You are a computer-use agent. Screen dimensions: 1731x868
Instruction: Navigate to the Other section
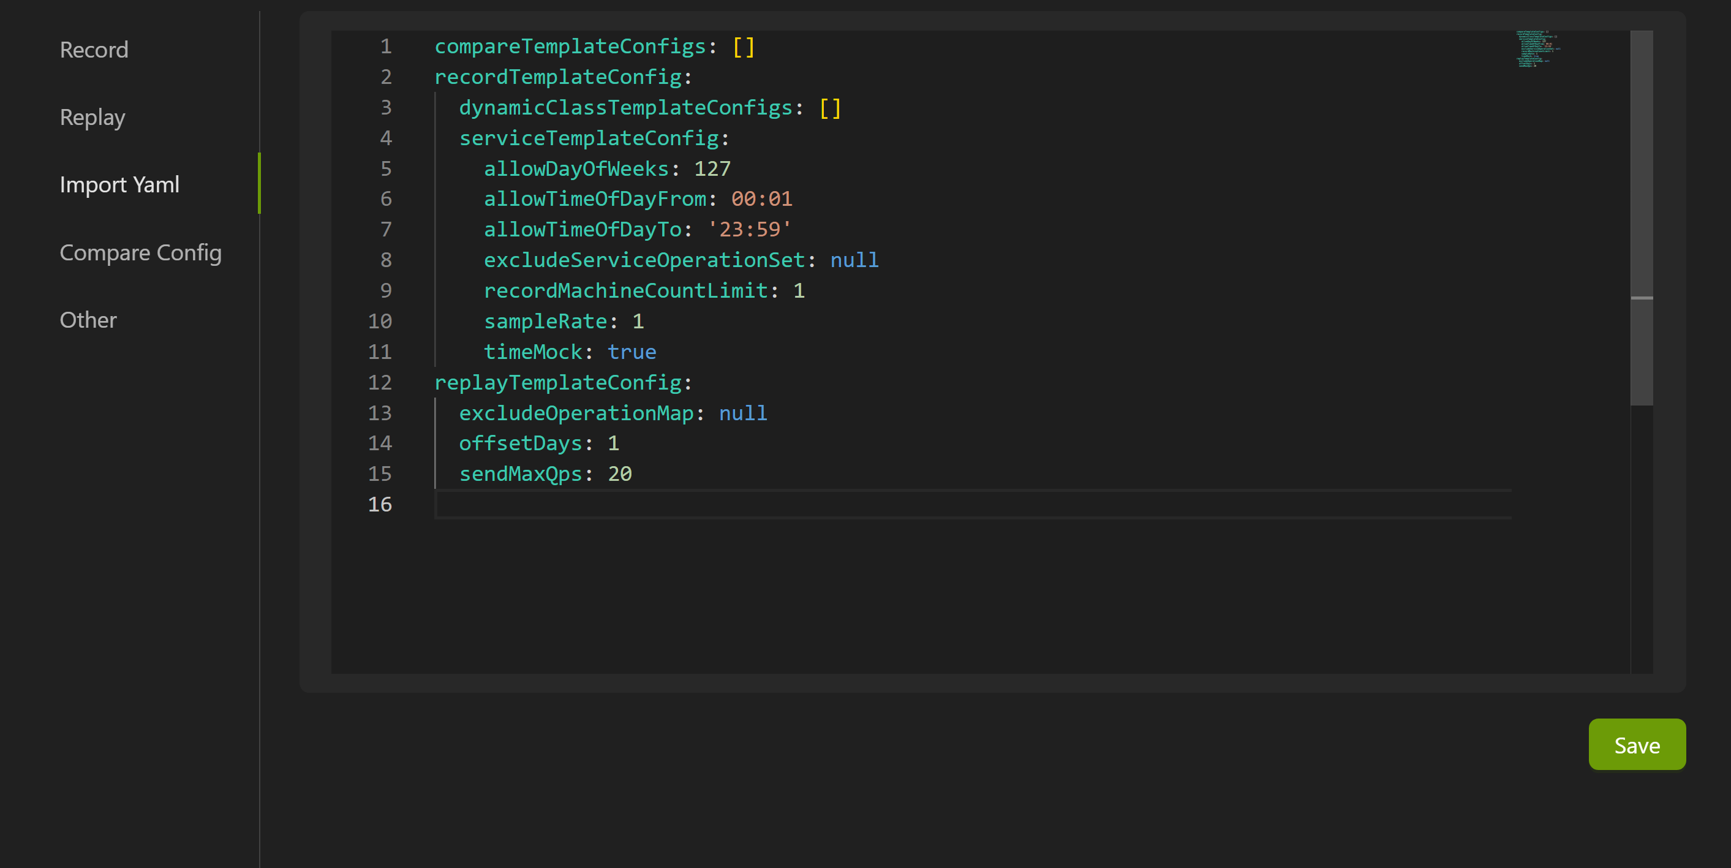tap(89, 320)
